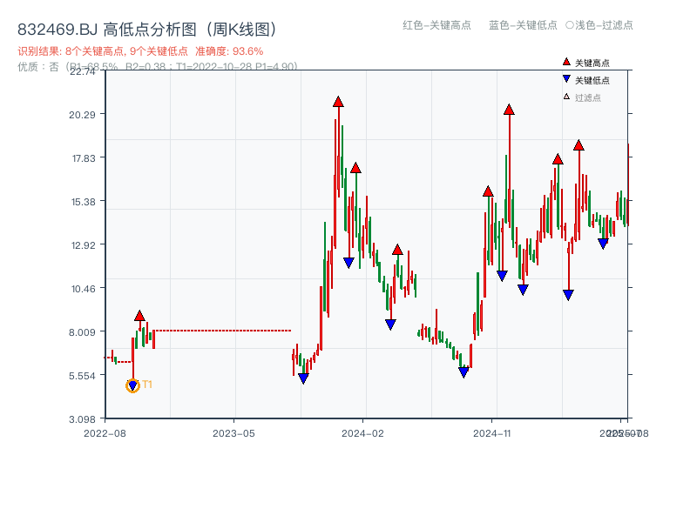Screen dimensions: 697x522
Task: Click the red key-high triangle near 17.3 right of the tallest peak
Action: click(355, 168)
